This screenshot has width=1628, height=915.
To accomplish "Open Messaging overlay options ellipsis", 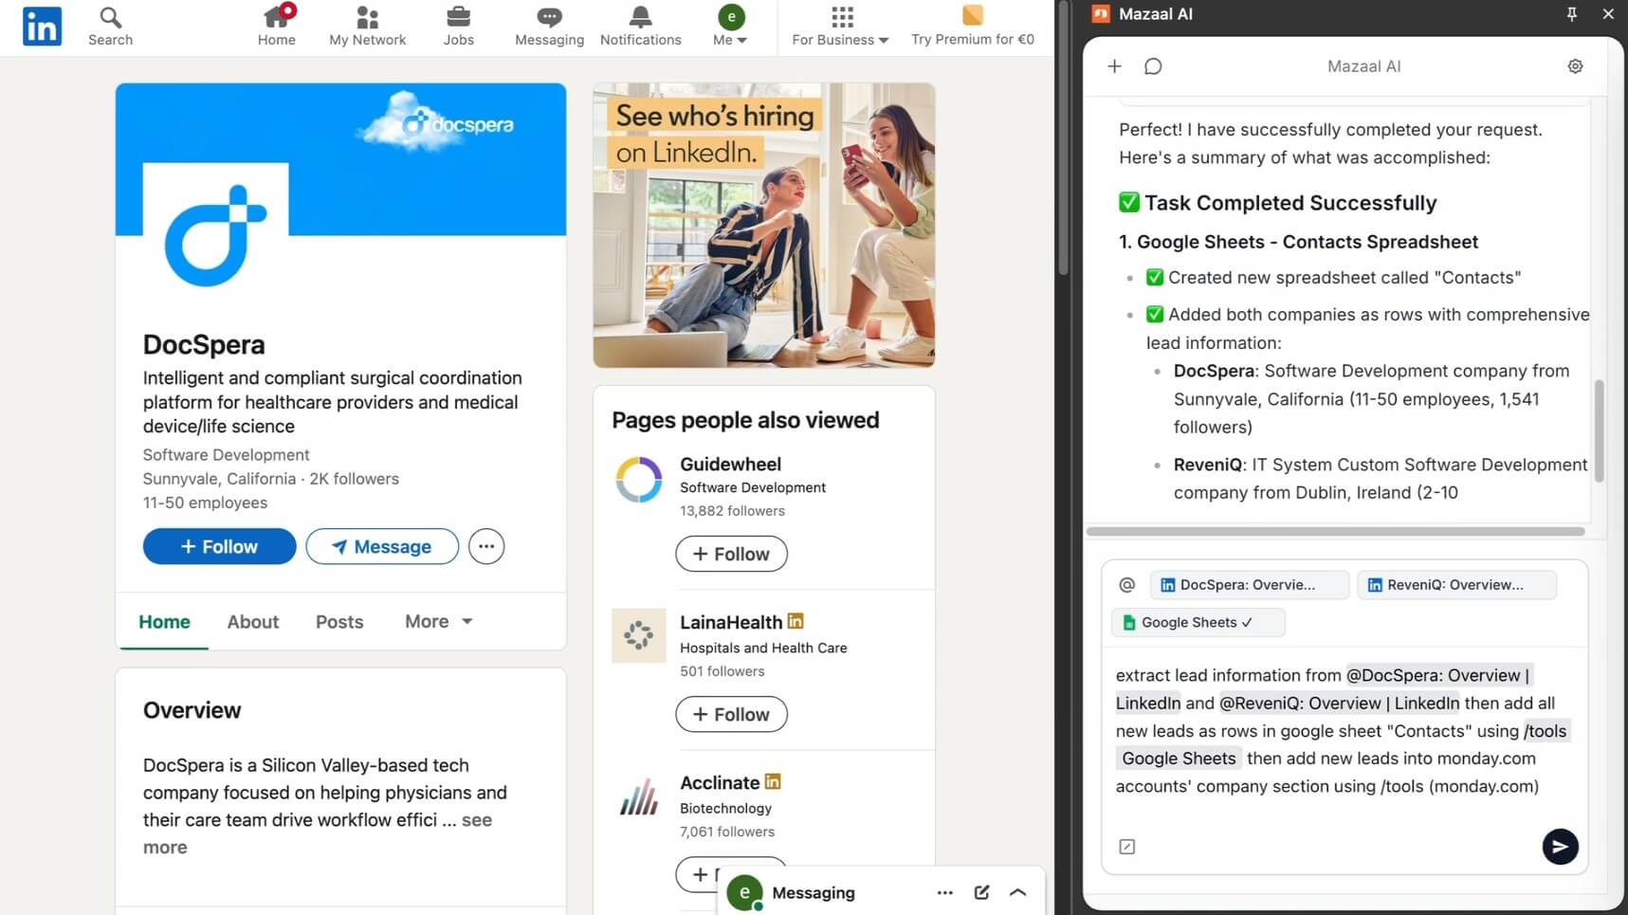I will pyautogui.click(x=944, y=892).
